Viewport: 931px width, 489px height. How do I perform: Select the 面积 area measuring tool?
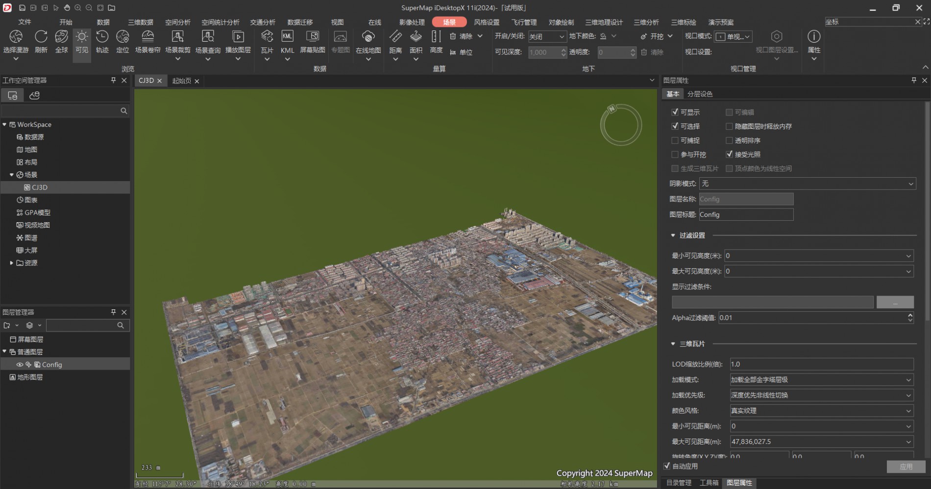coord(416,46)
